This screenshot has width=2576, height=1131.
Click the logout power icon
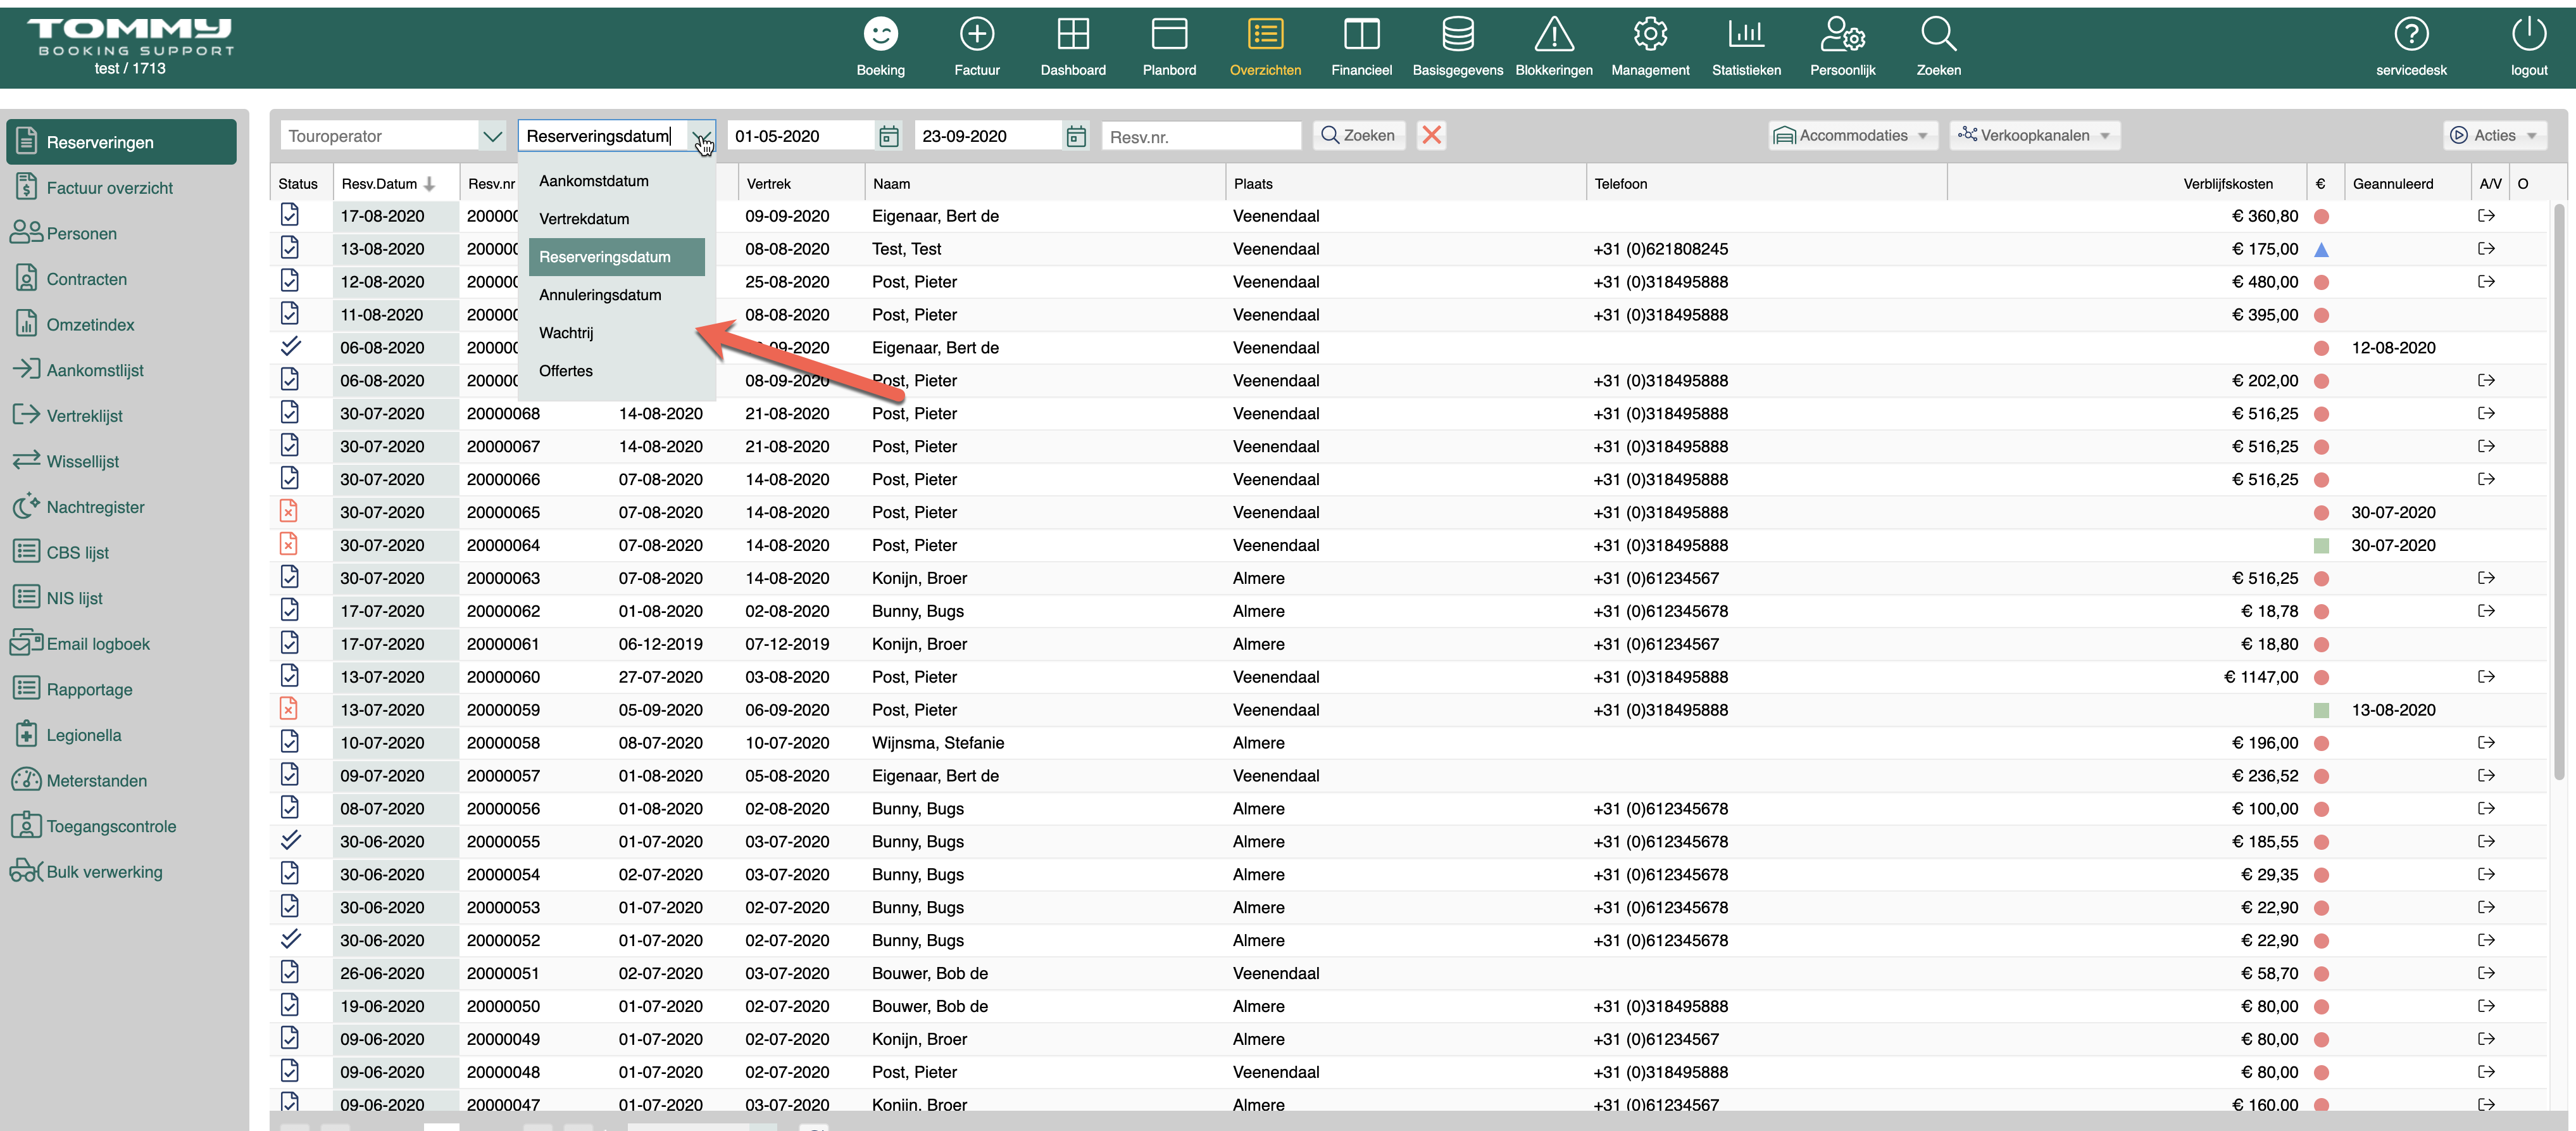click(2528, 34)
